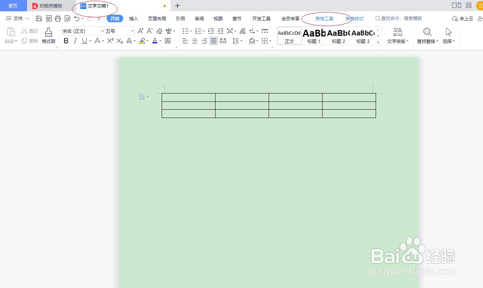
Task: Apply blue font color
Action: [155, 41]
